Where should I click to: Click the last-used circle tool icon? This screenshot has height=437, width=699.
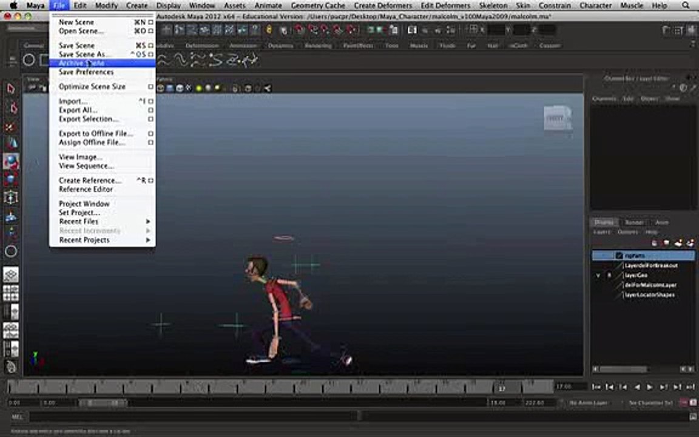[x=11, y=251]
